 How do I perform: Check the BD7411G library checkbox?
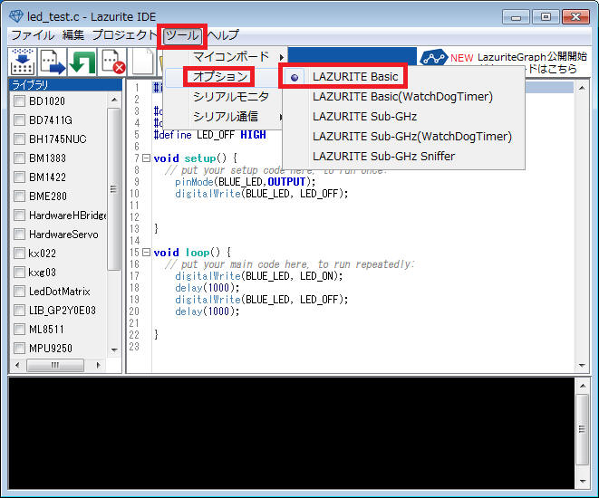(19, 120)
